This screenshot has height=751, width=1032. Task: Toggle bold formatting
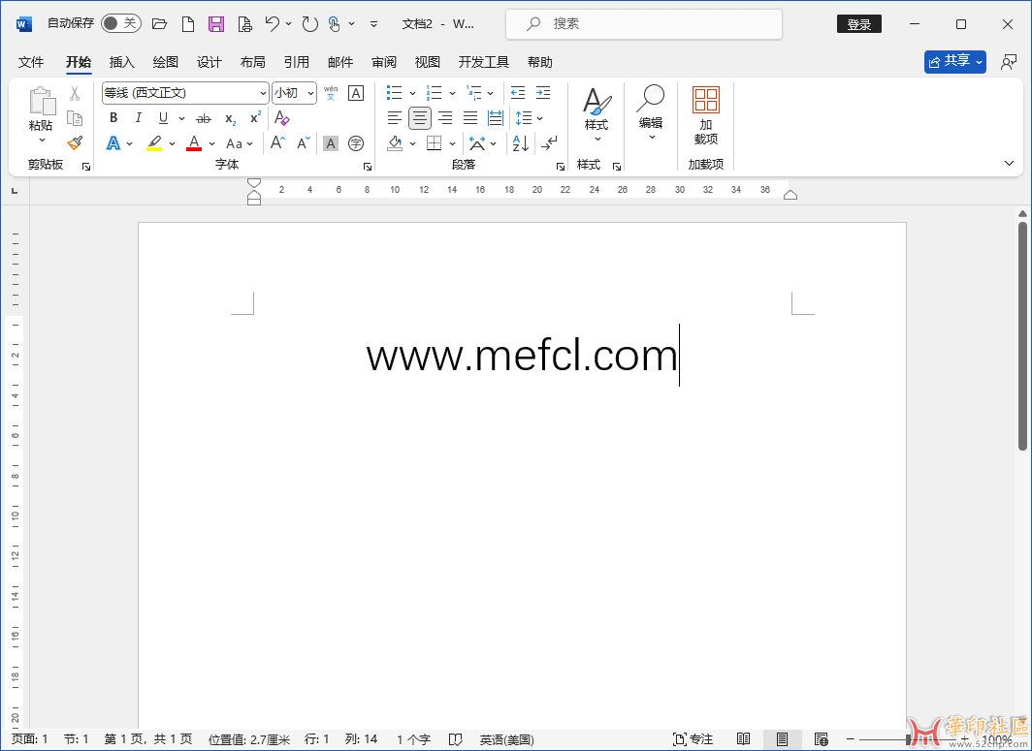113,117
